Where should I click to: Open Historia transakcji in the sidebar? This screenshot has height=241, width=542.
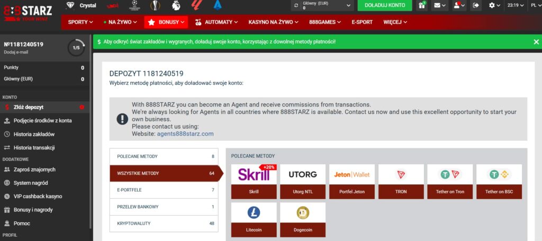(44, 148)
